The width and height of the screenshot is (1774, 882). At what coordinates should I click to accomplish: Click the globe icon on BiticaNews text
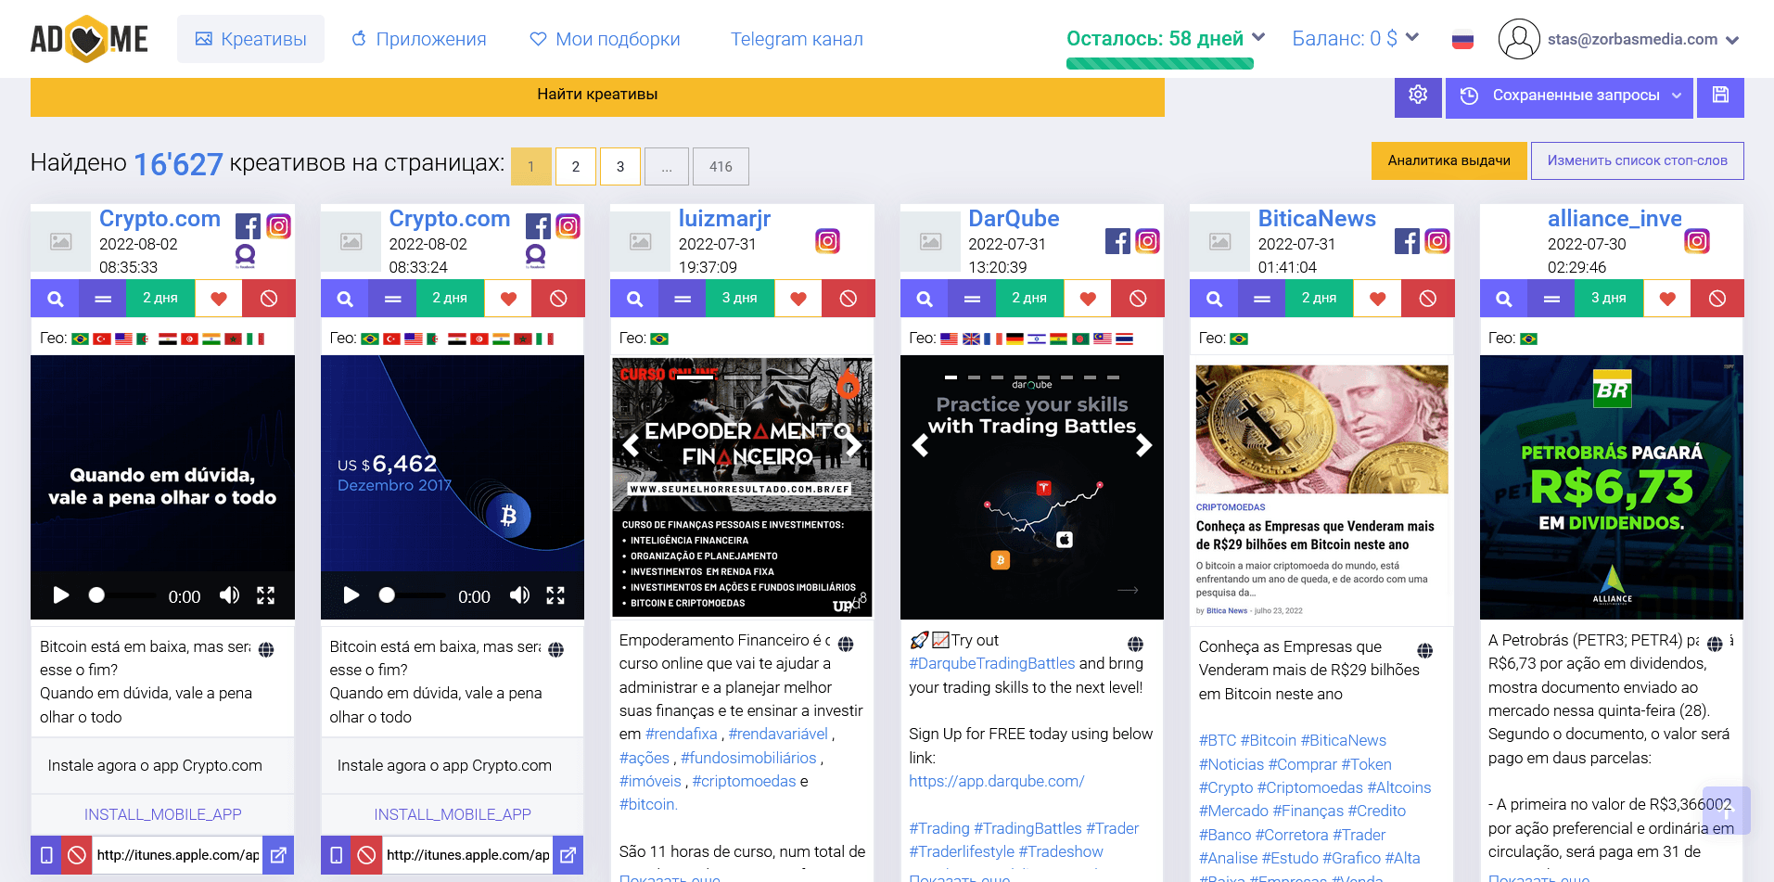1425,651
